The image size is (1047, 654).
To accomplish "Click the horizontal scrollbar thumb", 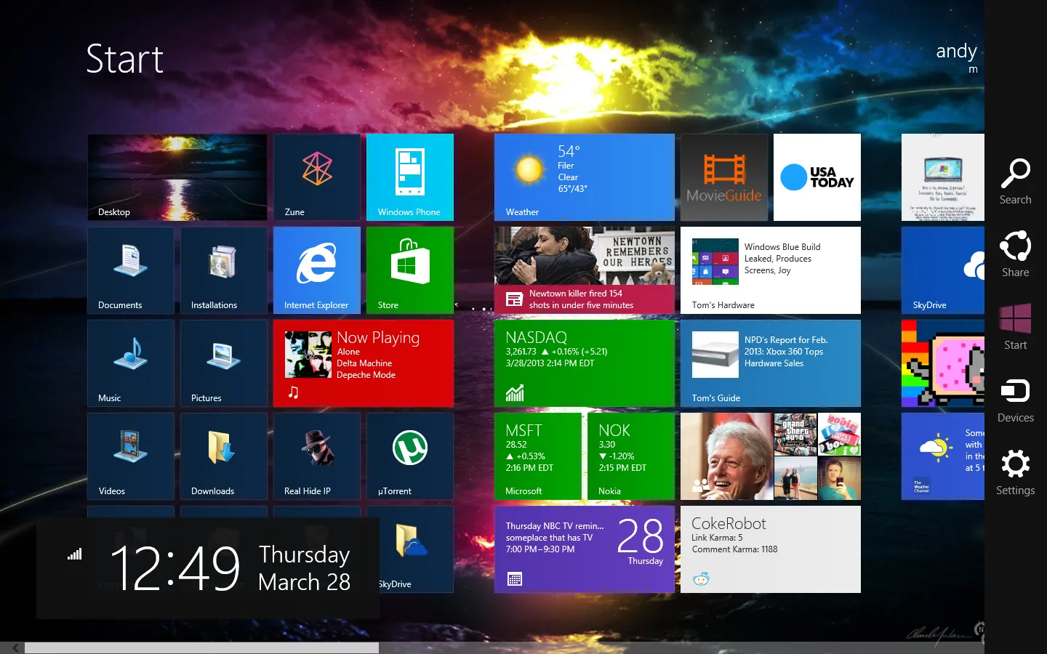I will 201,647.
